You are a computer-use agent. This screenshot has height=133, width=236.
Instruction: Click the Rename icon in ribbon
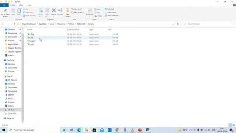pos(60,10)
